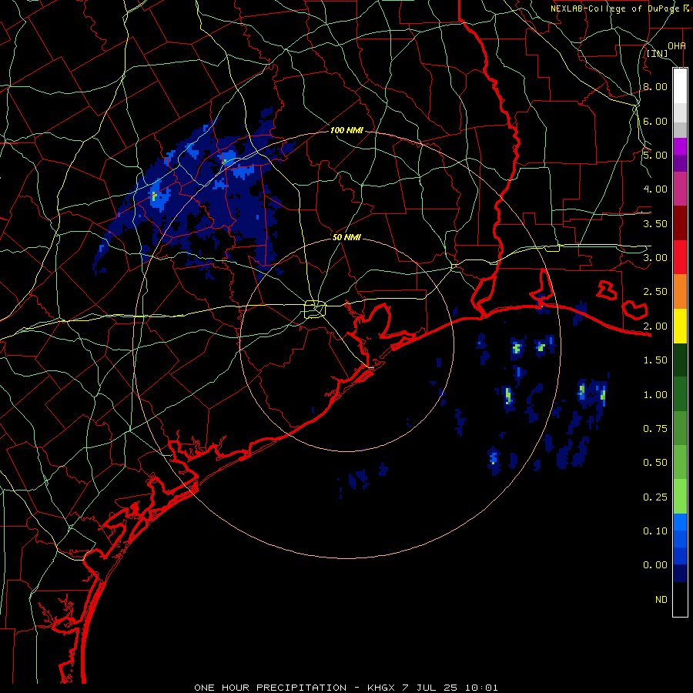
Task: Click the 0.25 legend value
Action: tap(655, 497)
